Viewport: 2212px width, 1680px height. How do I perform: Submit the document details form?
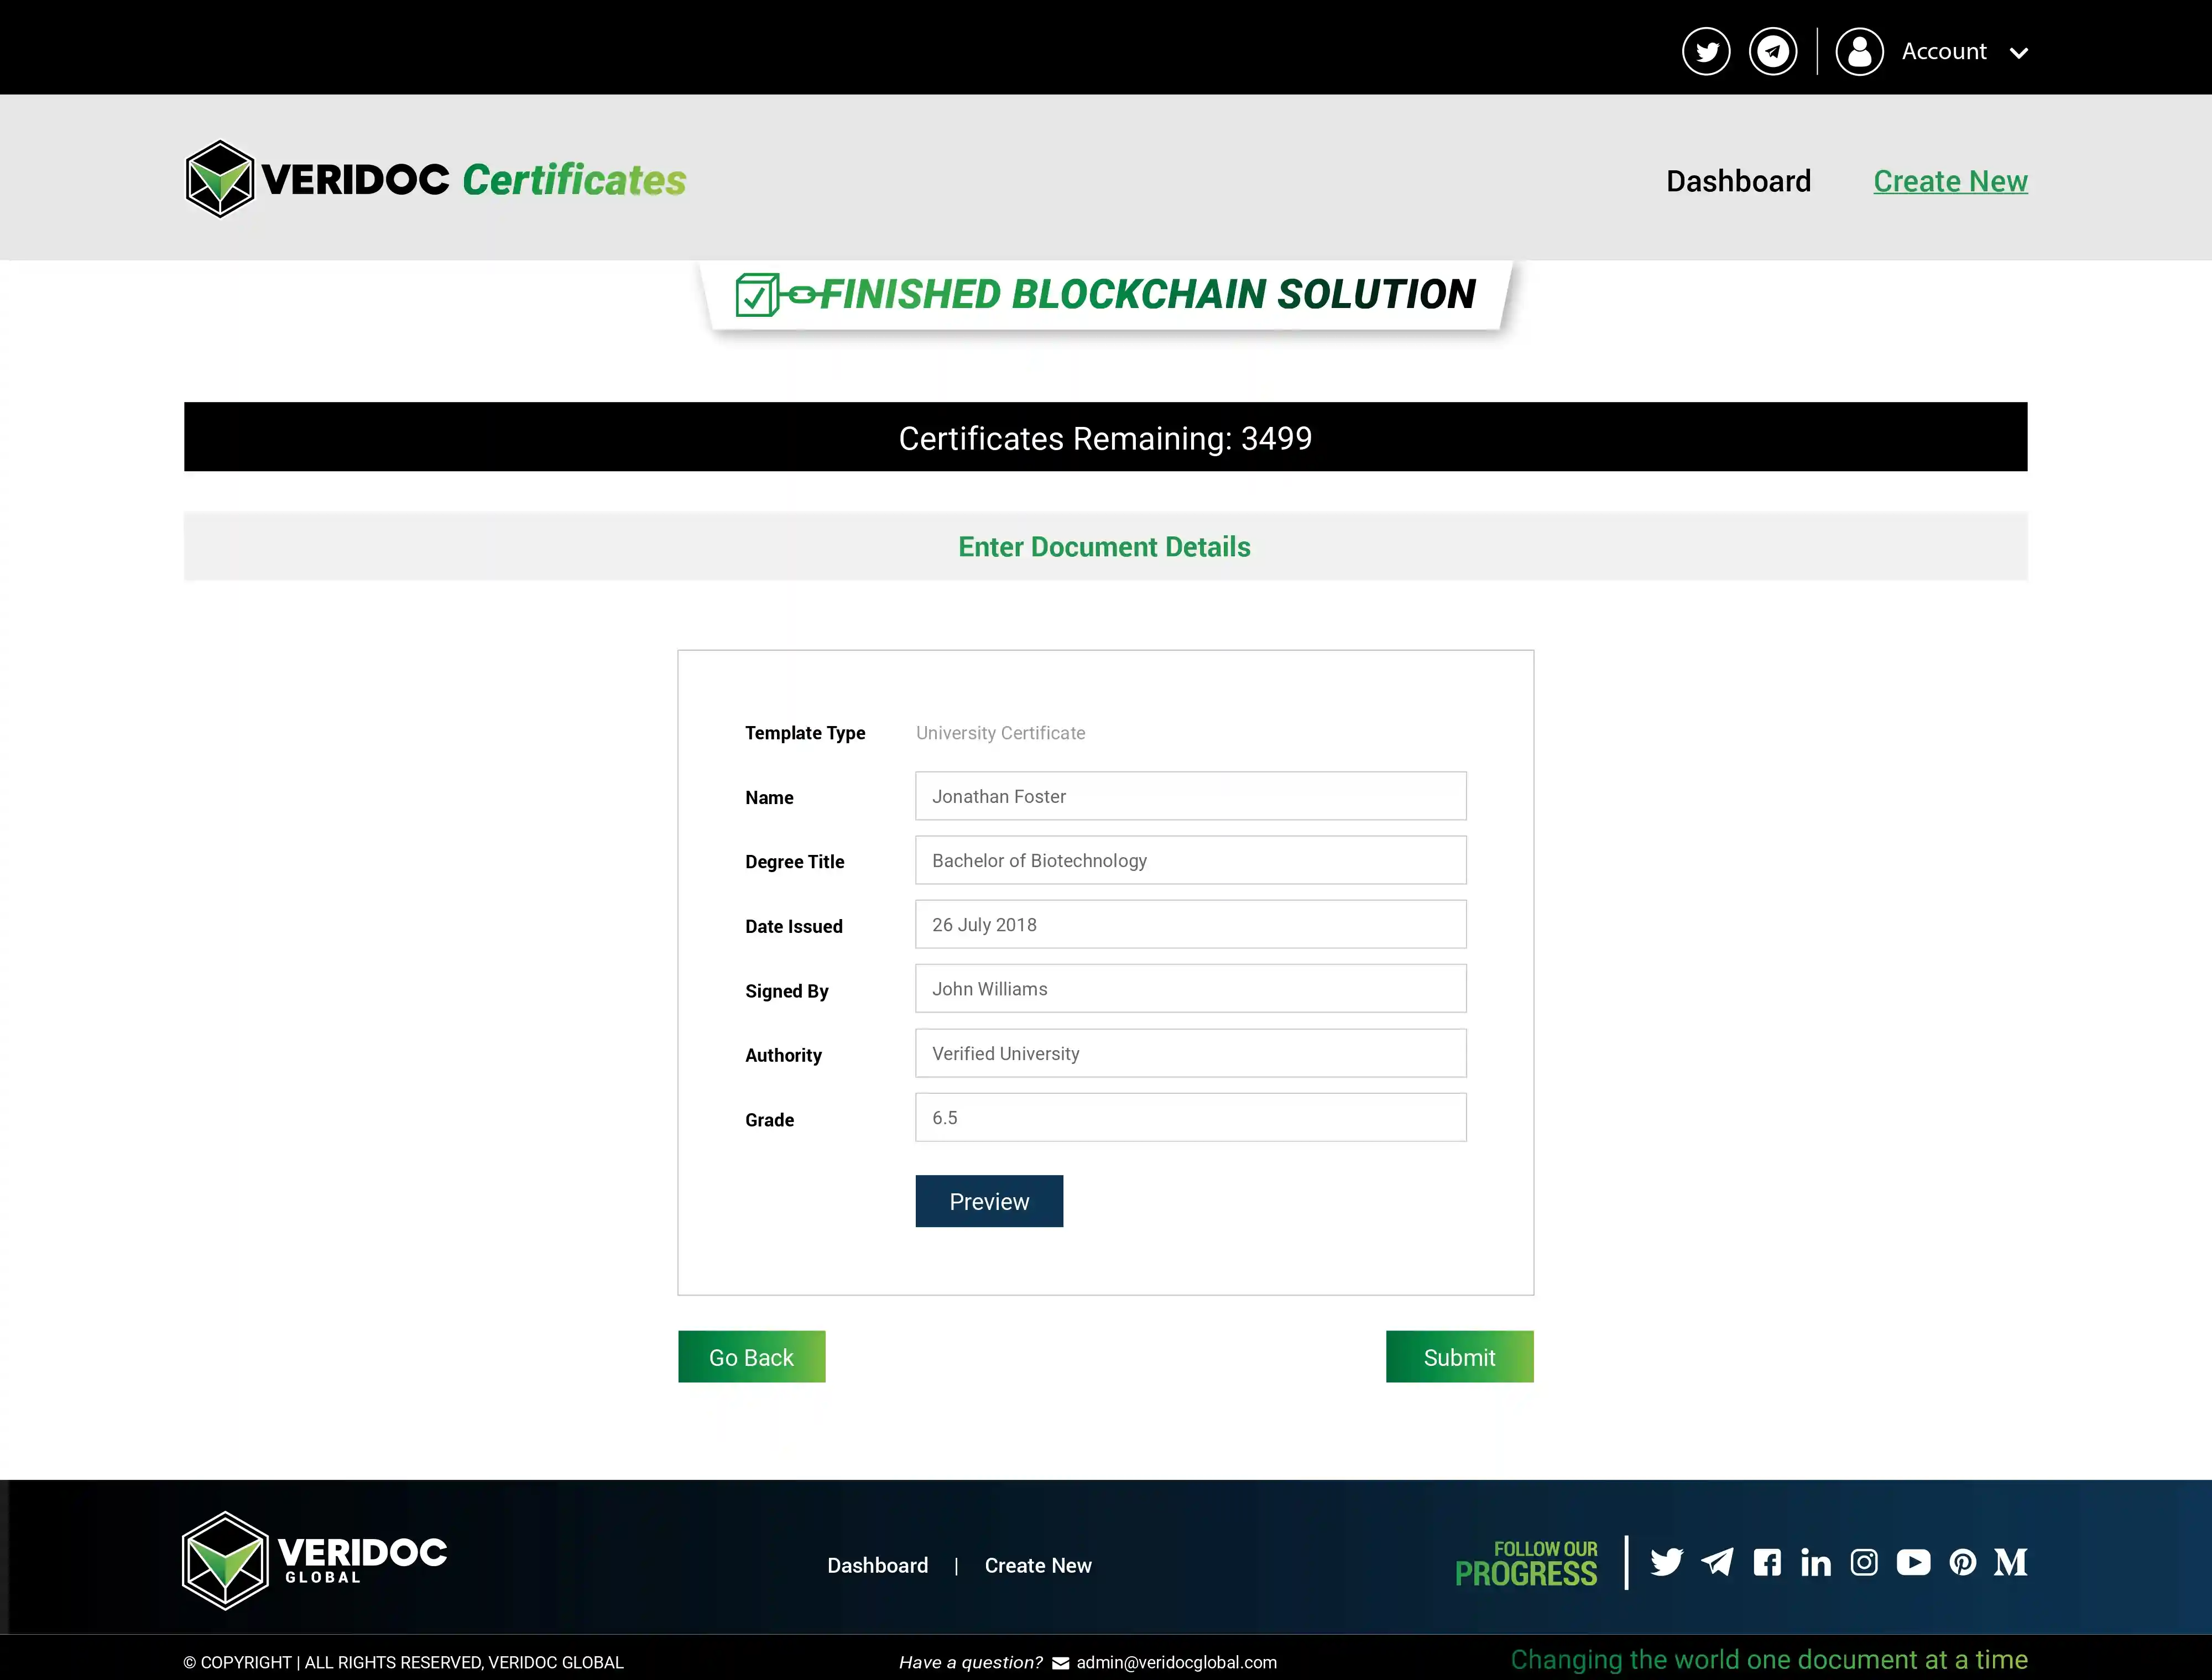1459,1357
